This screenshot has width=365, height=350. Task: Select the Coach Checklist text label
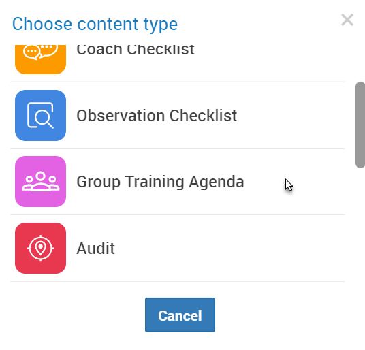136,50
